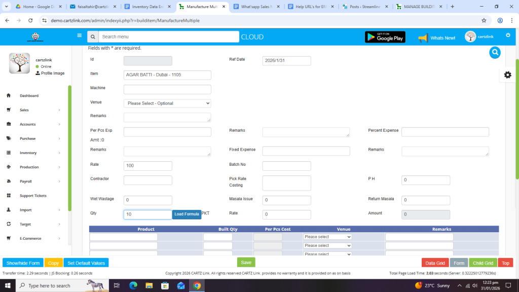The width and height of the screenshot is (519, 292).
Task: Open Dashboard from the sidebar
Action: [29, 96]
